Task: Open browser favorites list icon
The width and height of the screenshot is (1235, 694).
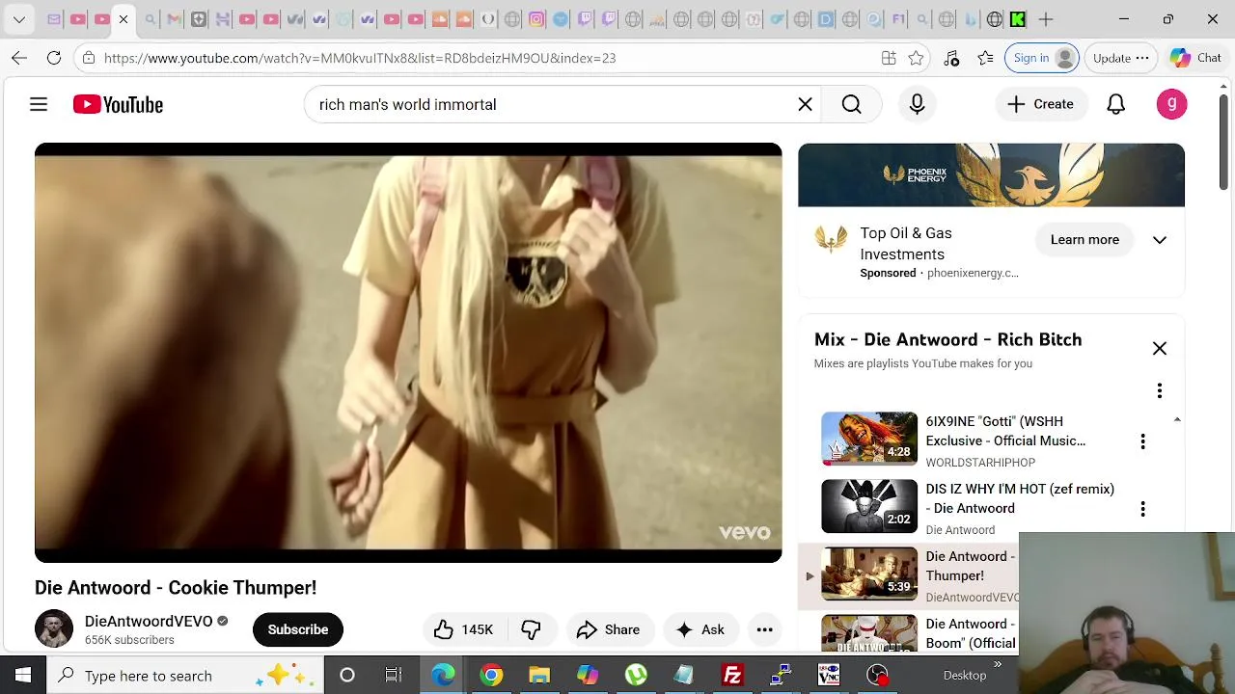Action: [985, 58]
